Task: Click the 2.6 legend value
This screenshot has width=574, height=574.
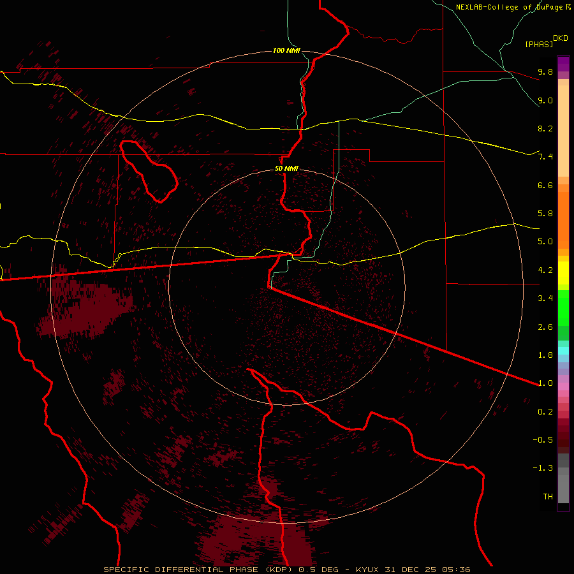Action: (x=545, y=327)
